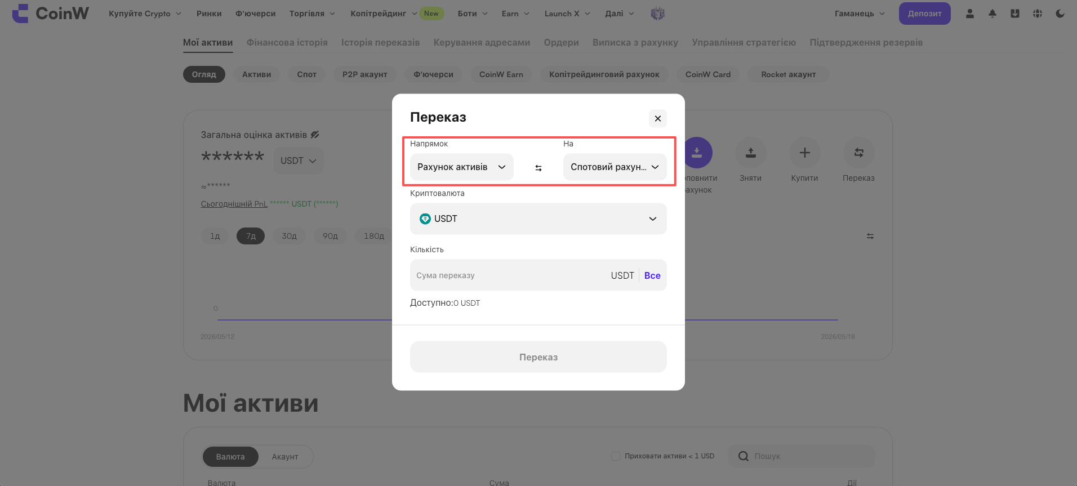Select the 90д chart range
Screen dimensions: 1077x486
click(x=330, y=236)
